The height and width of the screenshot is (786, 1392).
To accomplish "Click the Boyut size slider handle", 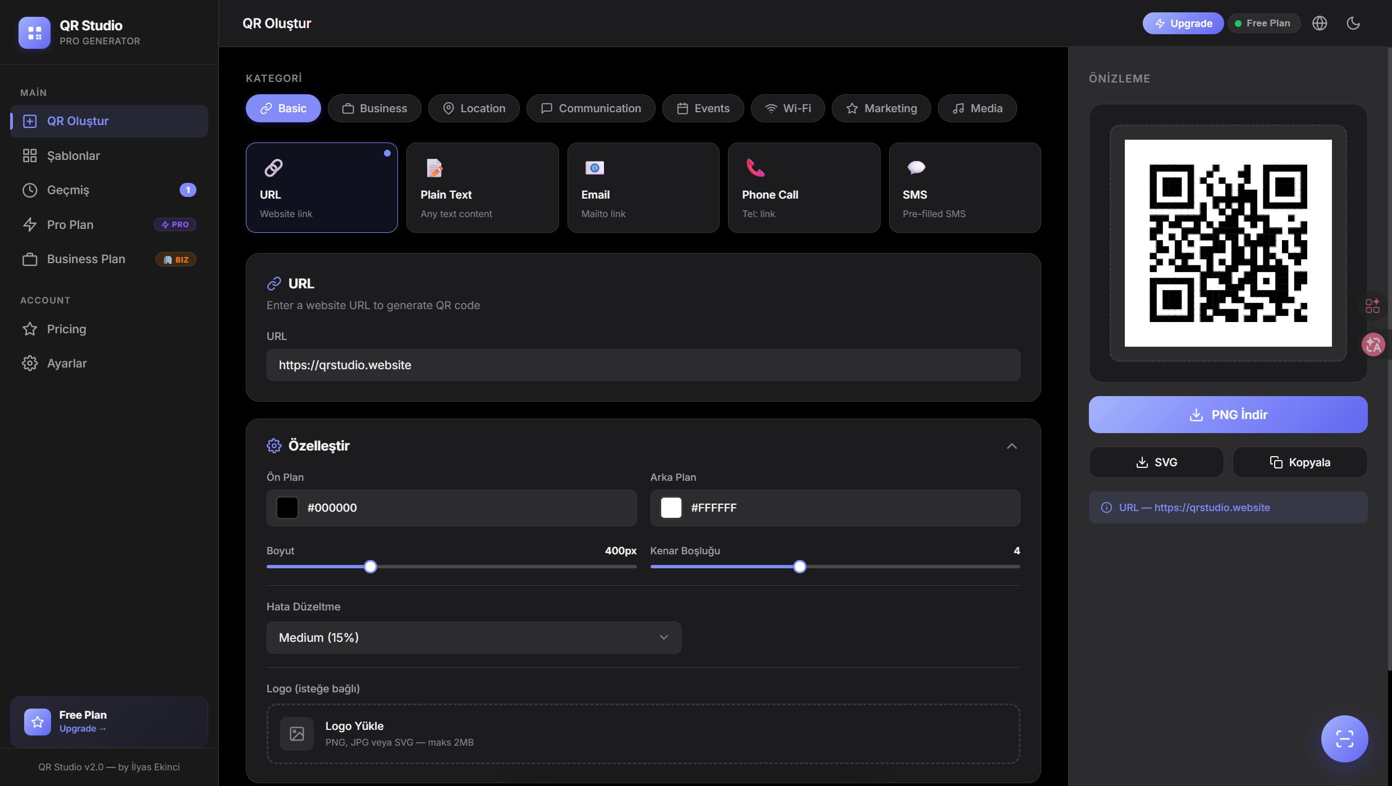I will click(370, 567).
